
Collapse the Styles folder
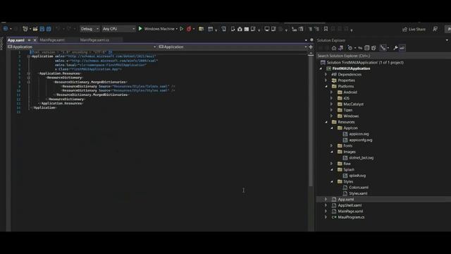point(332,182)
